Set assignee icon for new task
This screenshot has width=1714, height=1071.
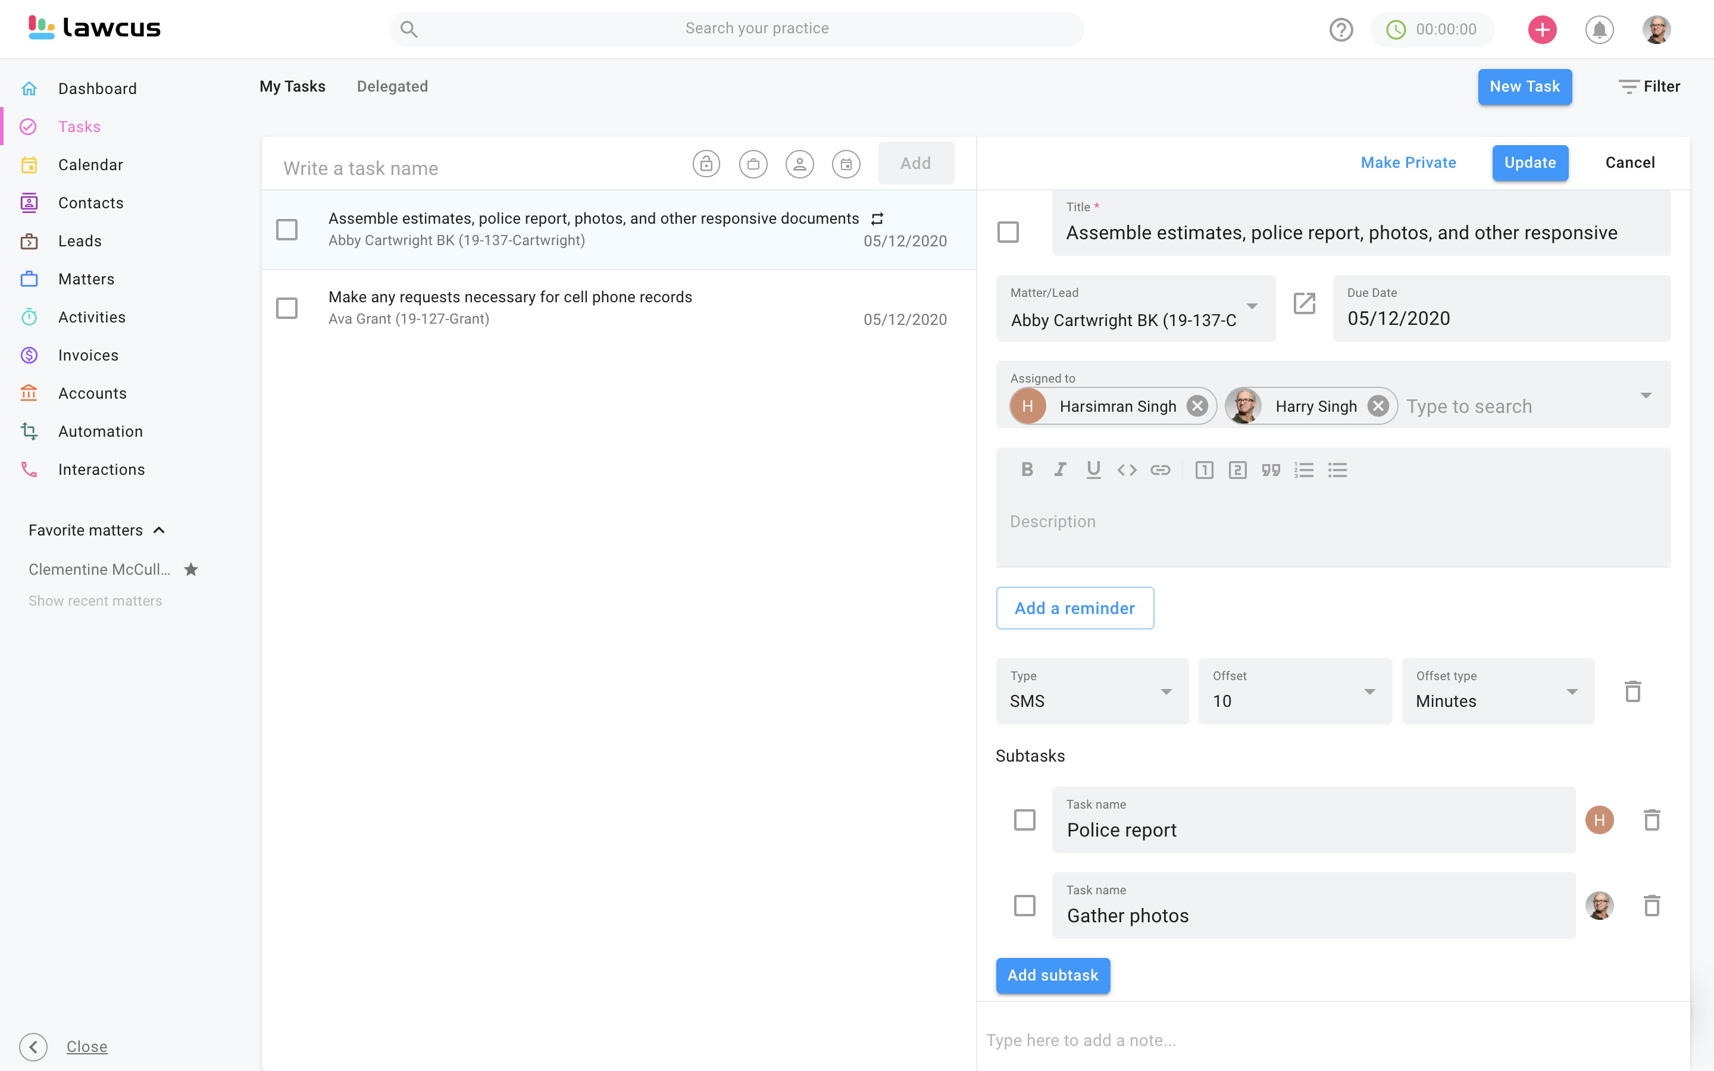(799, 164)
